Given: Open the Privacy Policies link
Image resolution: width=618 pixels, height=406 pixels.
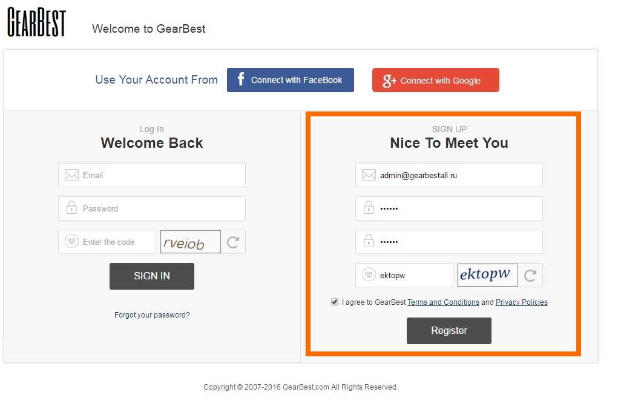Looking at the screenshot, I should (521, 302).
